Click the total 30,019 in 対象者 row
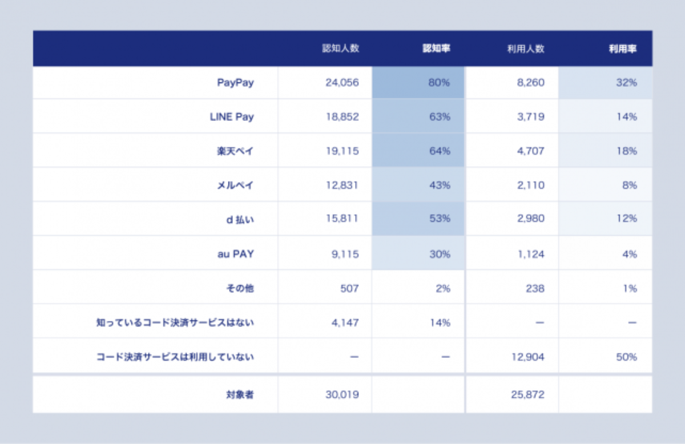Image resolution: width=685 pixels, height=444 pixels. point(342,394)
